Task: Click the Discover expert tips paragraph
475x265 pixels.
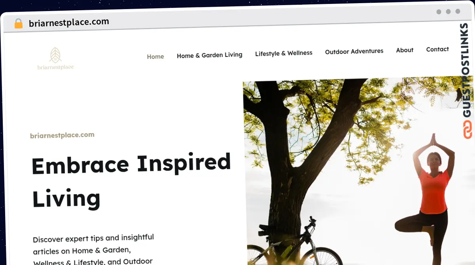Action: [93, 249]
